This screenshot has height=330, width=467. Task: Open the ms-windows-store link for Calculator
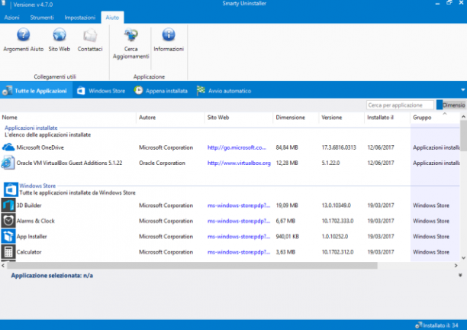coord(239,252)
